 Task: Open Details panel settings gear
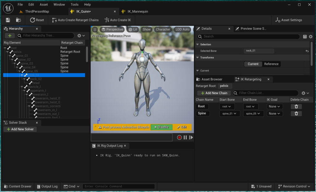pos(310,36)
